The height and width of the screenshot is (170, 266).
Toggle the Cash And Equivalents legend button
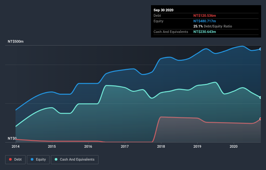tap(75, 160)
